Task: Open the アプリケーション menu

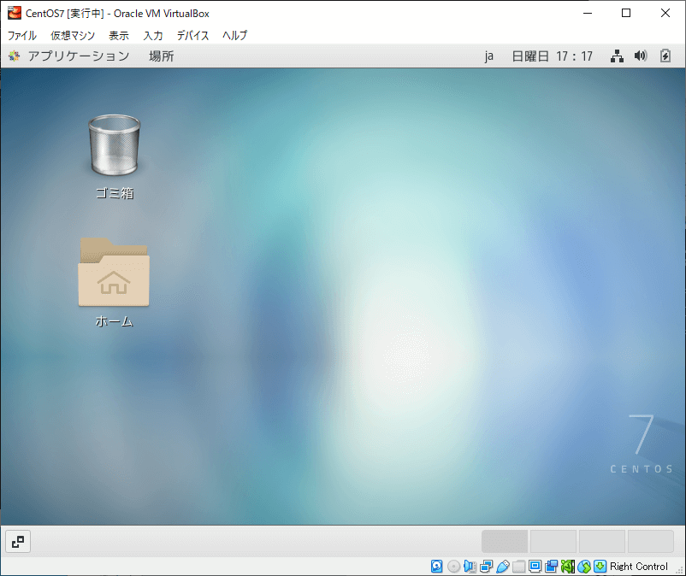Action: [75, 56]
